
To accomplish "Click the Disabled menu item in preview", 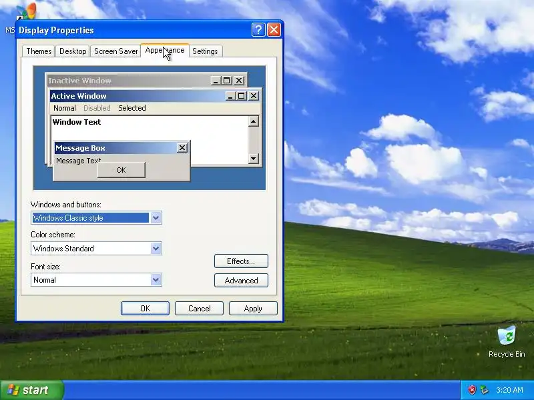I will pyautogui.click(x=97, y=108).
